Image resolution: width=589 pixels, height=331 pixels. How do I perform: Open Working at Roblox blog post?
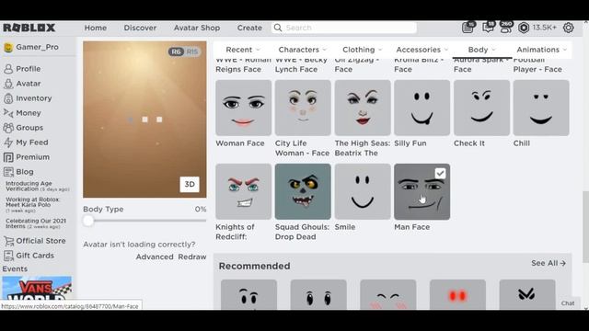(33, 204)
